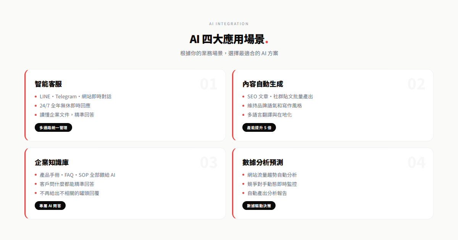Click the 讀懂企業文件,精準回答 bullet
This screenshot has height=240, width=458.
pos(67,115)
